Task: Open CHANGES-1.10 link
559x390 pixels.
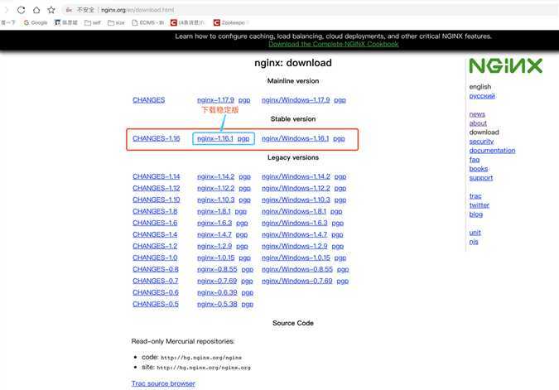Action: pyautogui.click(x=157, y=200)
